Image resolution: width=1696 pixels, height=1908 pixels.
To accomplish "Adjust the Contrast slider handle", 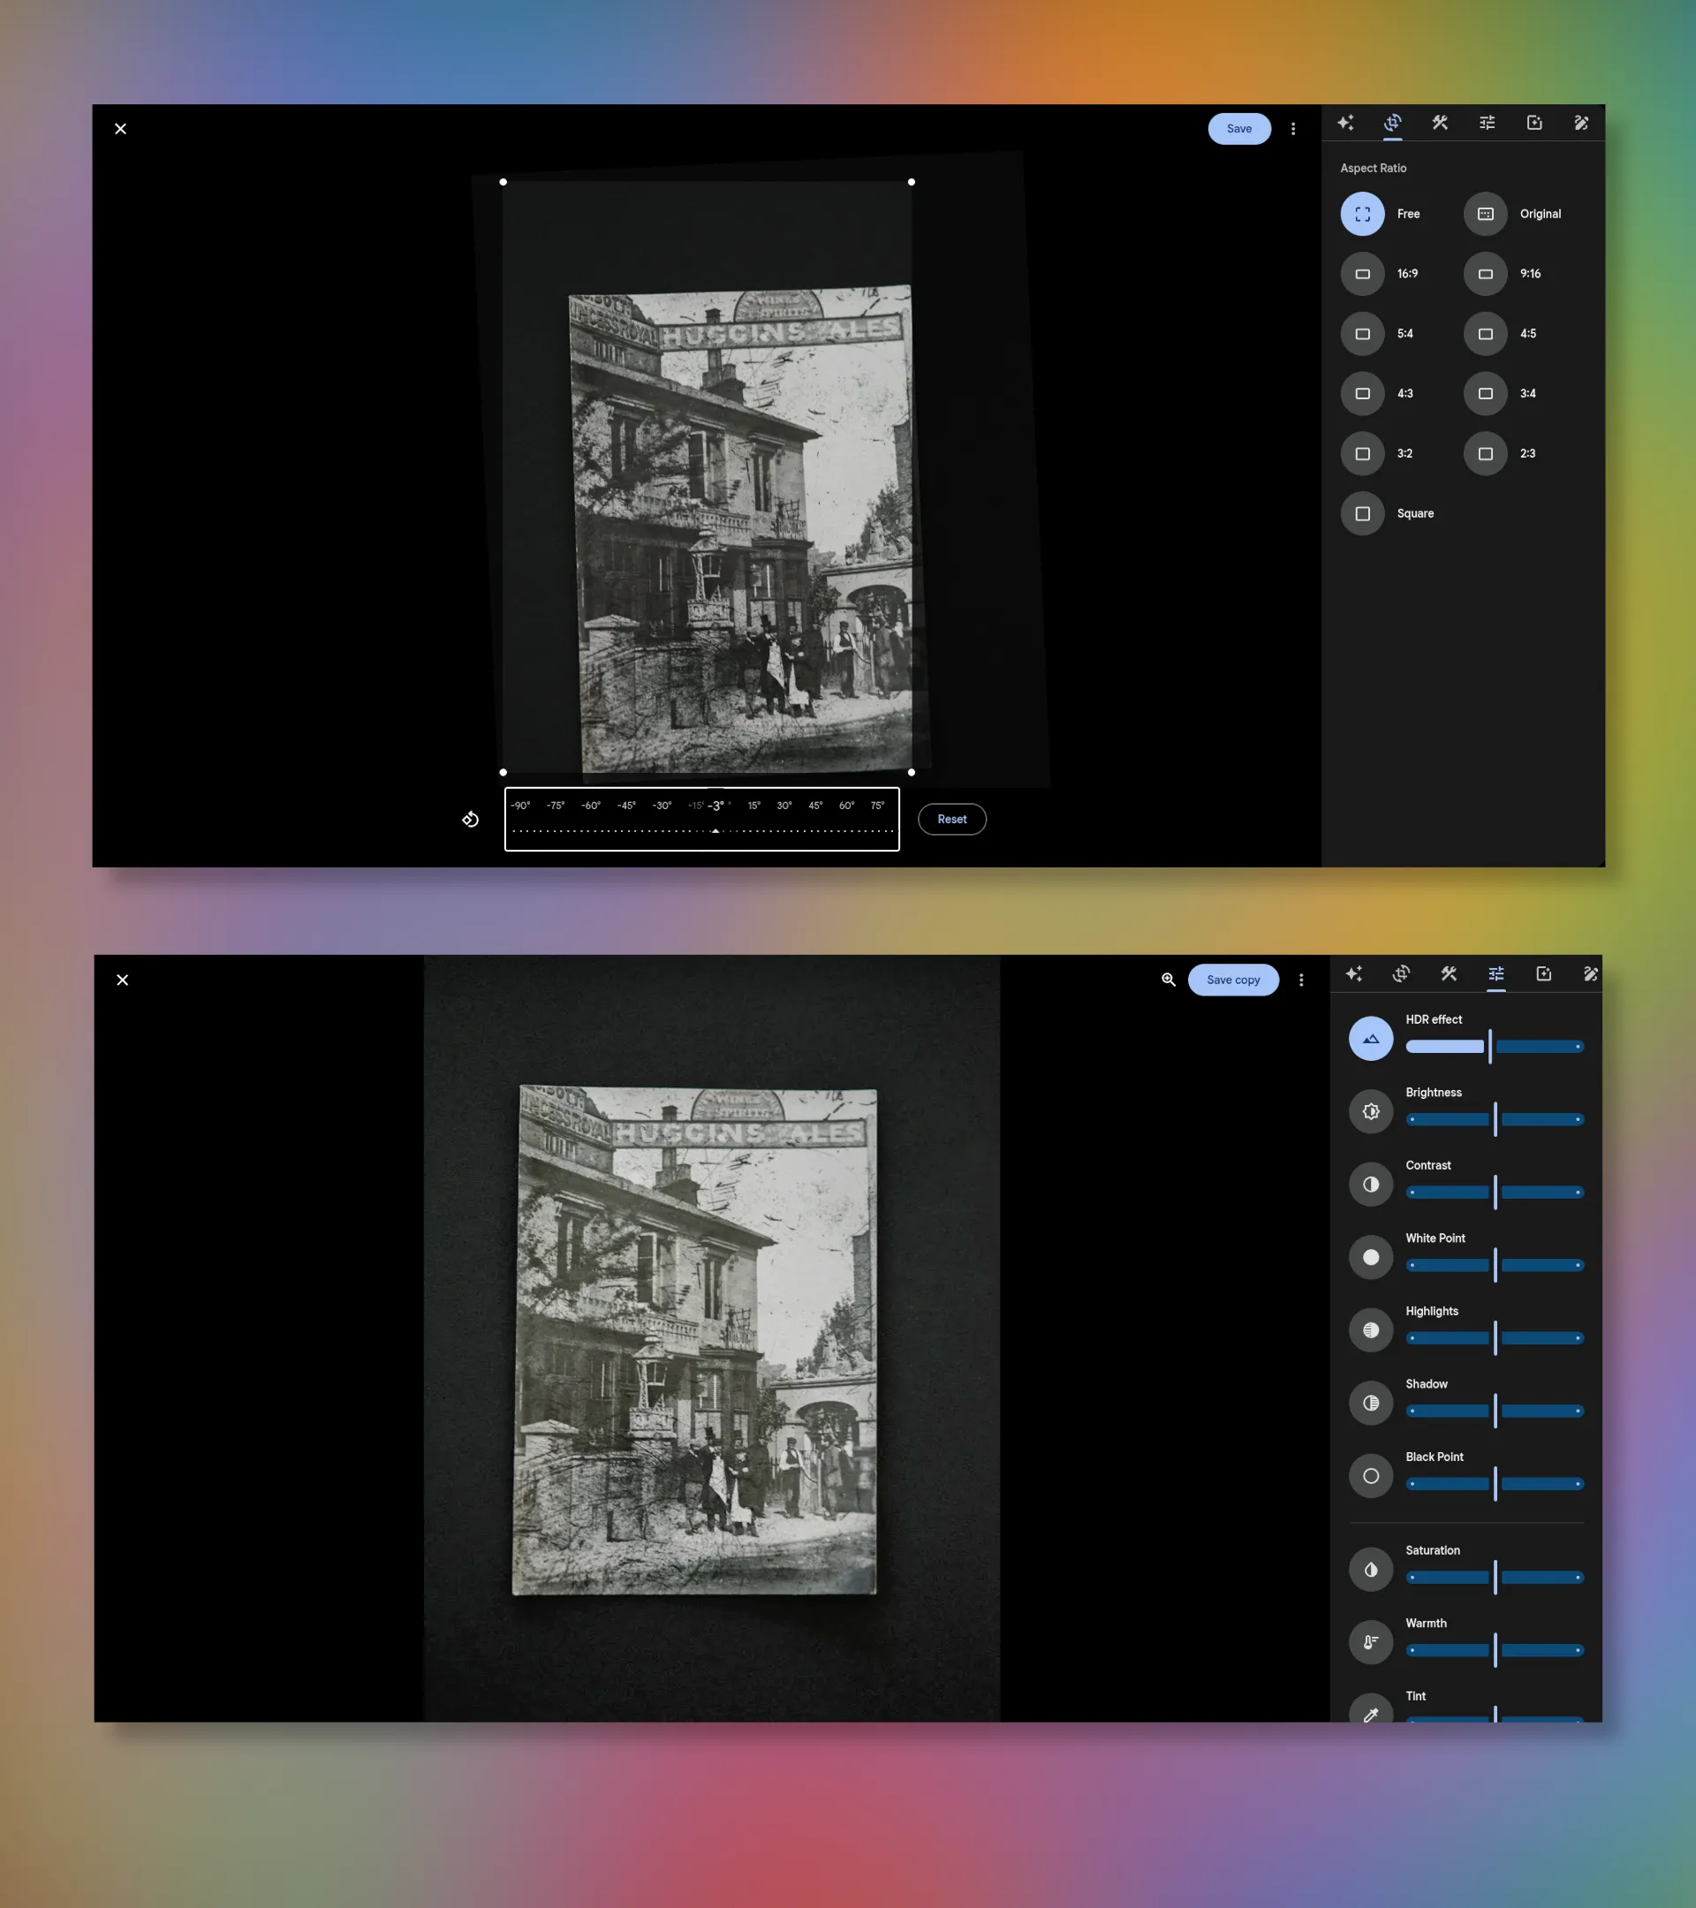I will (x=1495, y=1192).
